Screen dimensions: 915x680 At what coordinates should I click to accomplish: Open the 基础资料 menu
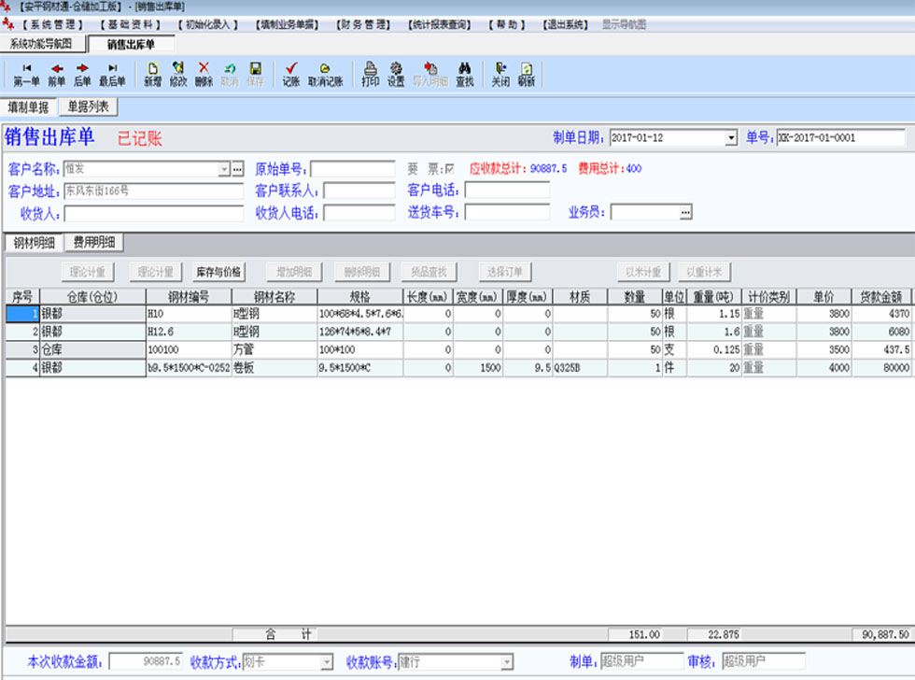click(x=130, y=24)
